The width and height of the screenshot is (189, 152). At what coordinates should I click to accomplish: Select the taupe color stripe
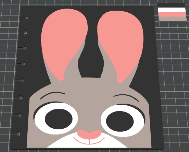pyautogui.click(x=173, y=19)
